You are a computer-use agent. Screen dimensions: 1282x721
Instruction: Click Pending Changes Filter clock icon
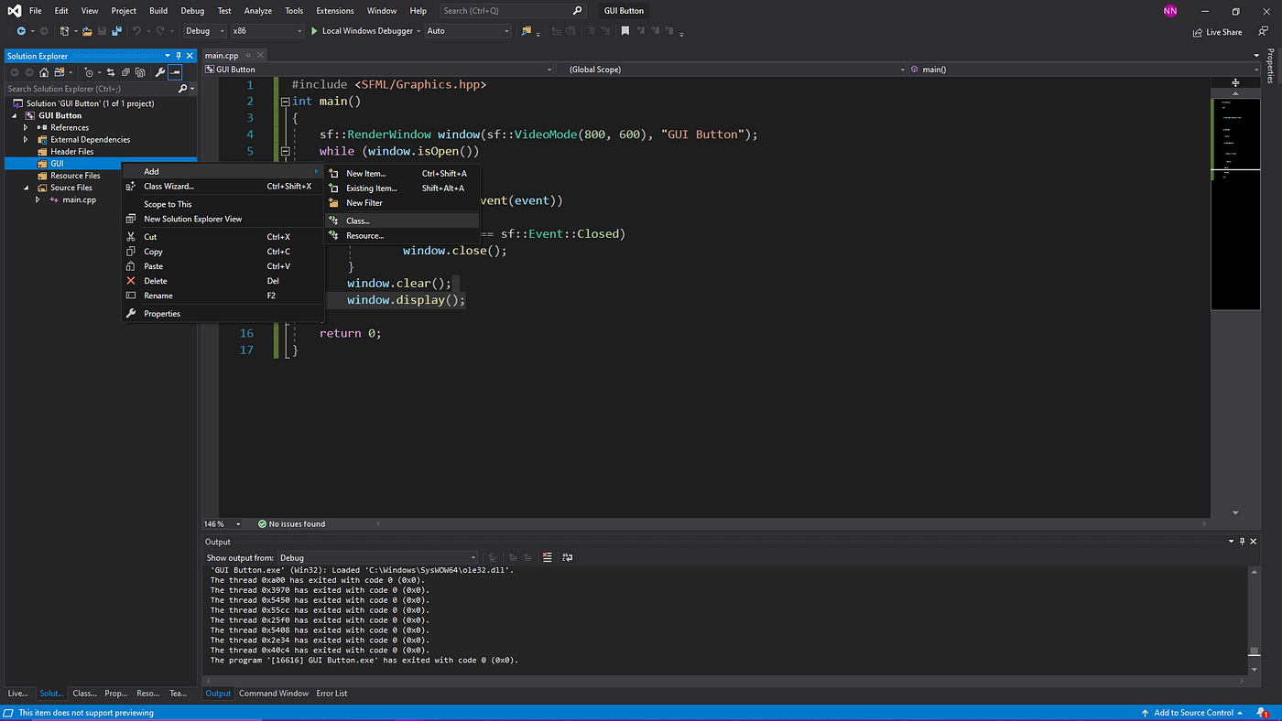(x=89, y=72)
